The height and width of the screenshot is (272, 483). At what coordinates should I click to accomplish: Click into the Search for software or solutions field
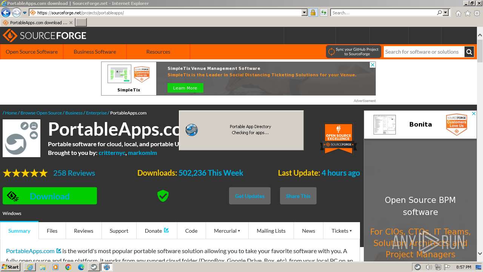(x=424, y=52)
